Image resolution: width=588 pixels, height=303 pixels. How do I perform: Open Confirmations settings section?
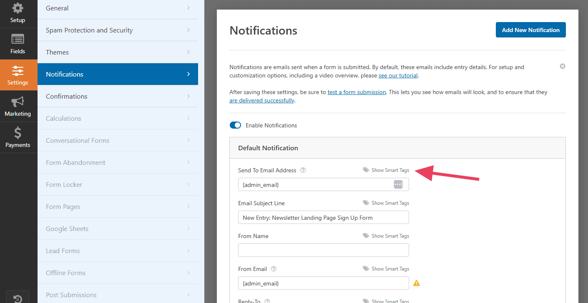118,96
